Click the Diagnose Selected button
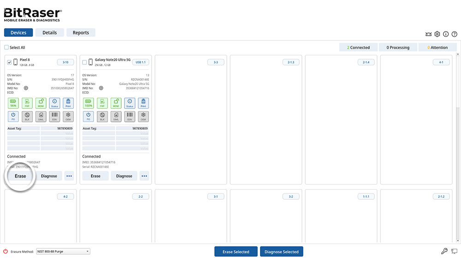Viewport: 461px width, 259px height. tap(281, 252)
